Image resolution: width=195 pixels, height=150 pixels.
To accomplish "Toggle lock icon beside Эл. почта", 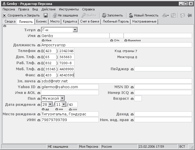I will point(39,81).
